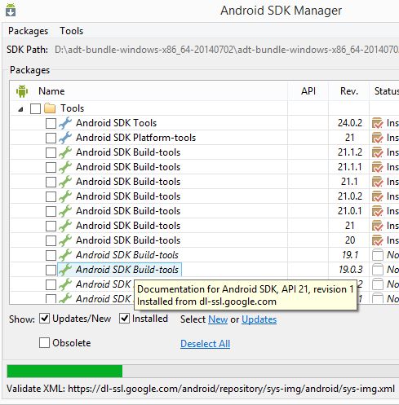This screenshot has height=405, width=399.
Task: Select the Android SDK Tools row name
Action: point(117,123)
